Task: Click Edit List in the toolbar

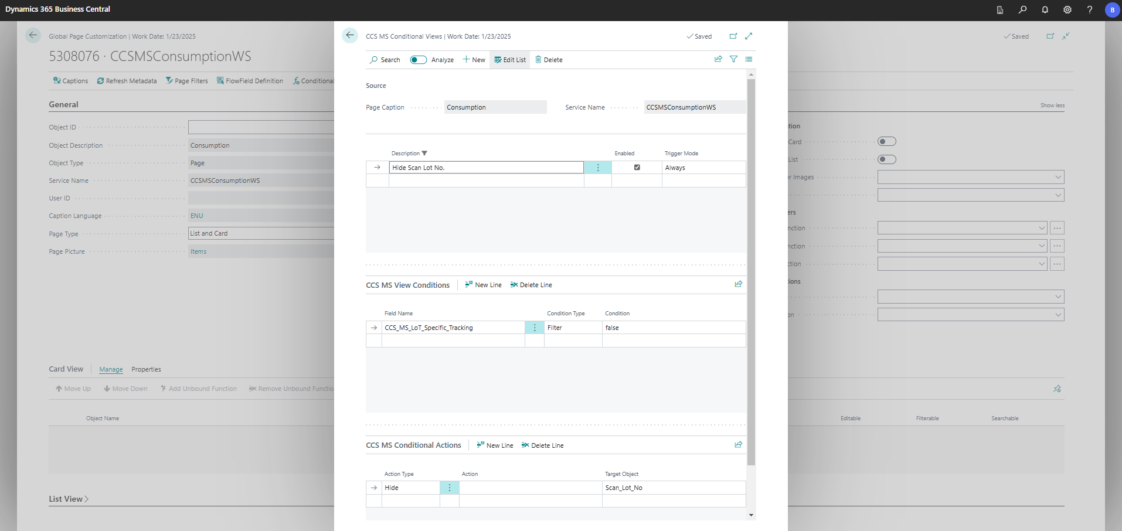Action: click(510, 60)
